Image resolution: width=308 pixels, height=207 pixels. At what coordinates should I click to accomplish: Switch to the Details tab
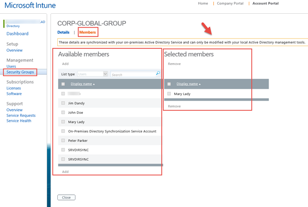64,33
